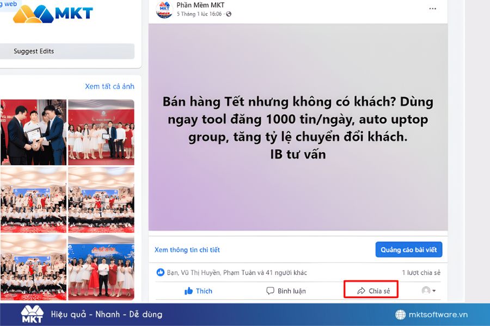
Task: Click the MKT logo at top left
Action: click(53, 14)
